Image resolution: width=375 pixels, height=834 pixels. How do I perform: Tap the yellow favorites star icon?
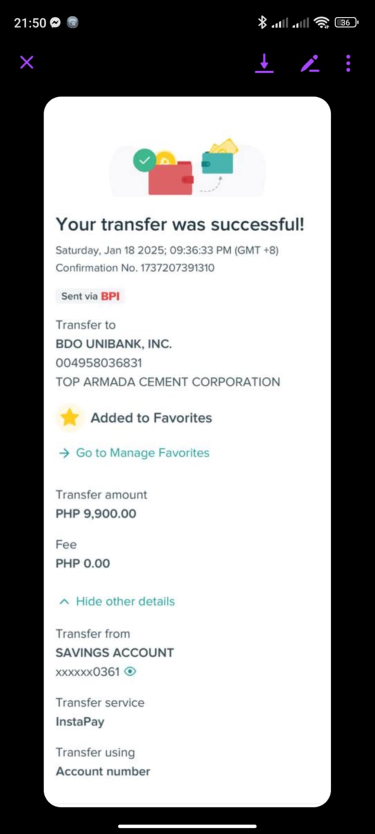pyautogui.click(x=70, y=418)
